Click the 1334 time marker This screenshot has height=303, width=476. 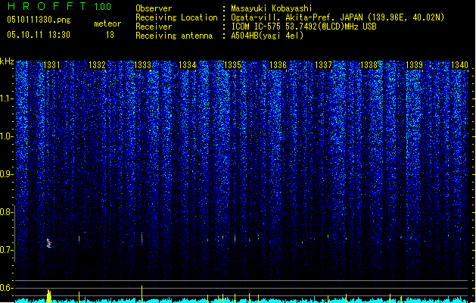188,65
